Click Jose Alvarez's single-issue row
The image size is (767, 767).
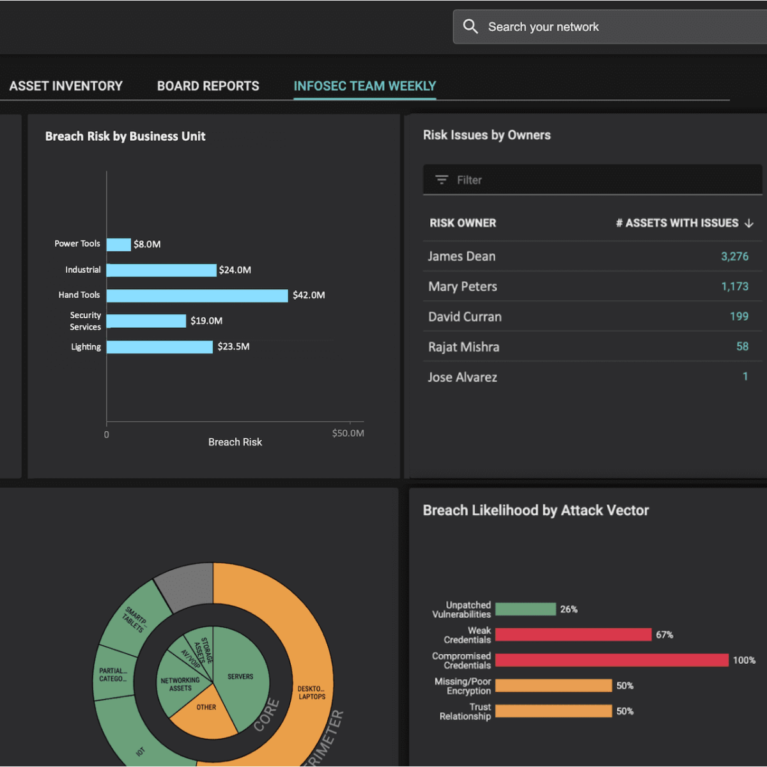(x=591, y=376)
